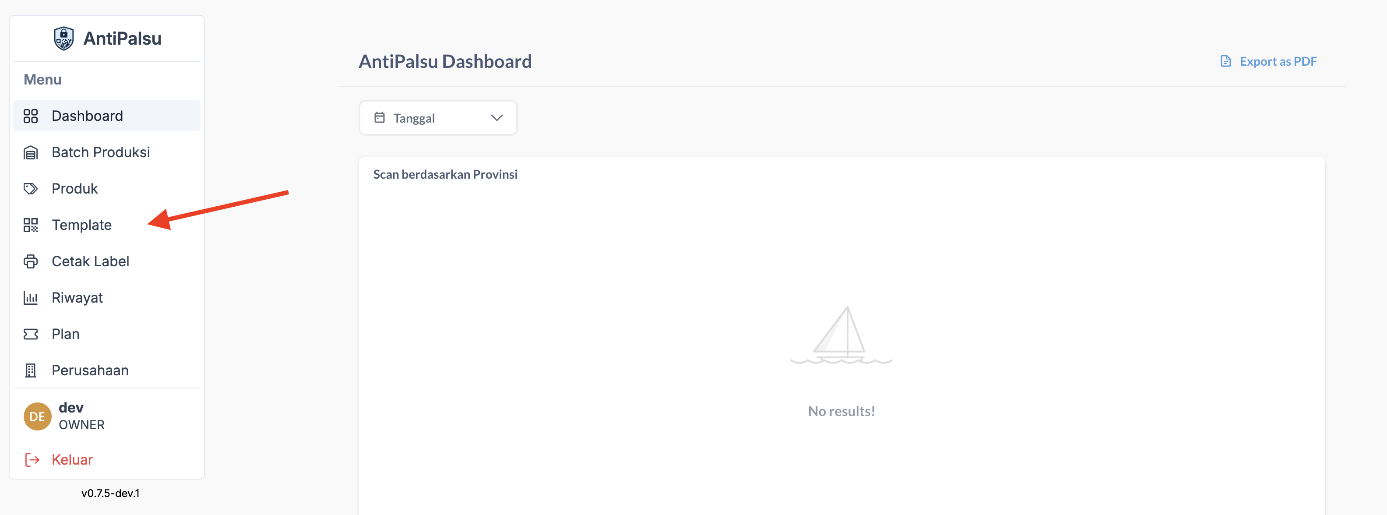
Task: Expand the Tanggal chevron arrow
Action: pyautogui.click(x=496, y=118)
